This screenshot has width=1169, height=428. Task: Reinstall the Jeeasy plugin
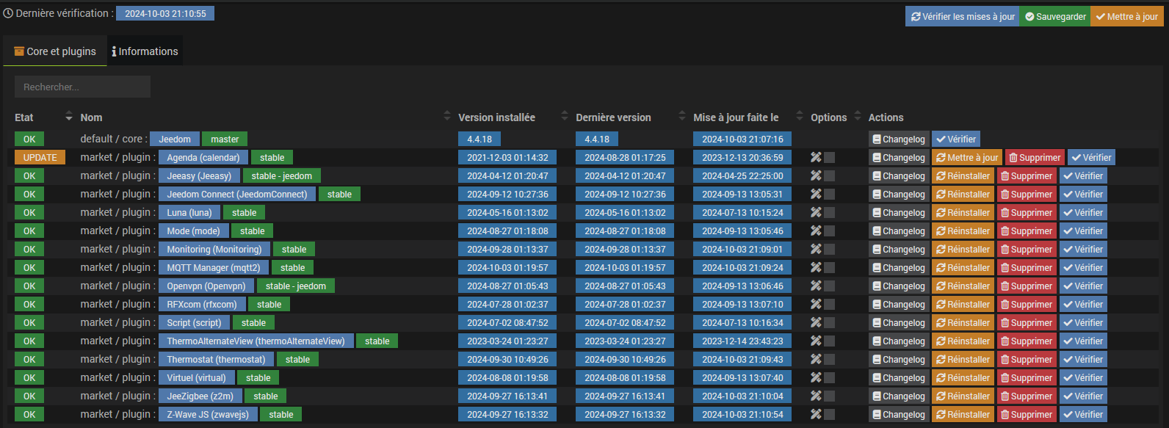(x=963, y=175)
